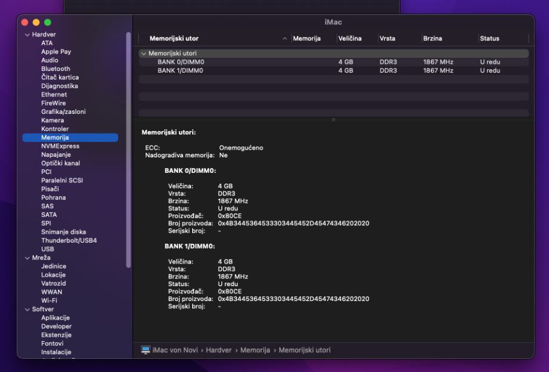The image size is (549, 372).
Task: Collapse the Memorijski utori table group
Action: [x=143, y=54]
